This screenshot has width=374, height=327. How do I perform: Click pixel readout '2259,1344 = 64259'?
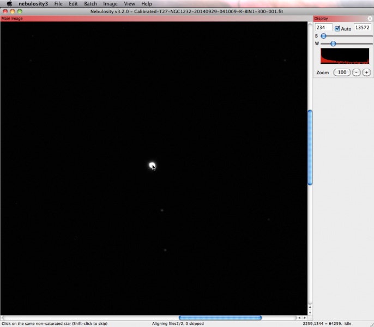tap(322, 324)
